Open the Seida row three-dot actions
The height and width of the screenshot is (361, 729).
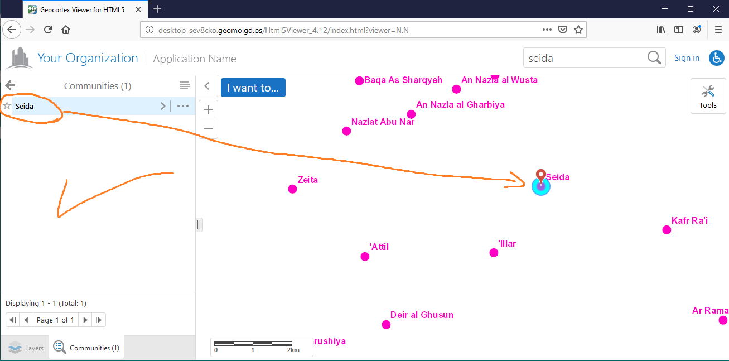coord(183,106)
